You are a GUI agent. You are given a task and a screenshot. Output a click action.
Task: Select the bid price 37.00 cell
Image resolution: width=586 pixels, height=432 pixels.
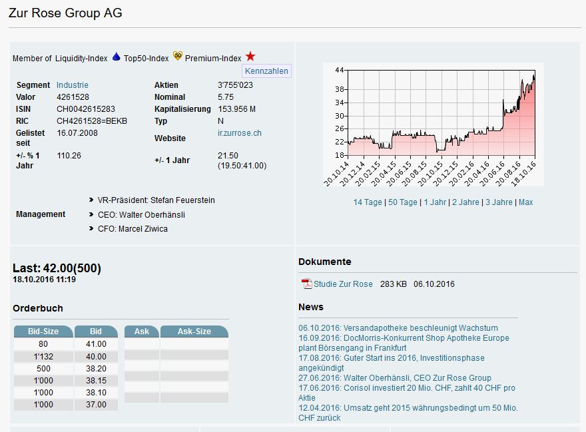pos(96,404)
